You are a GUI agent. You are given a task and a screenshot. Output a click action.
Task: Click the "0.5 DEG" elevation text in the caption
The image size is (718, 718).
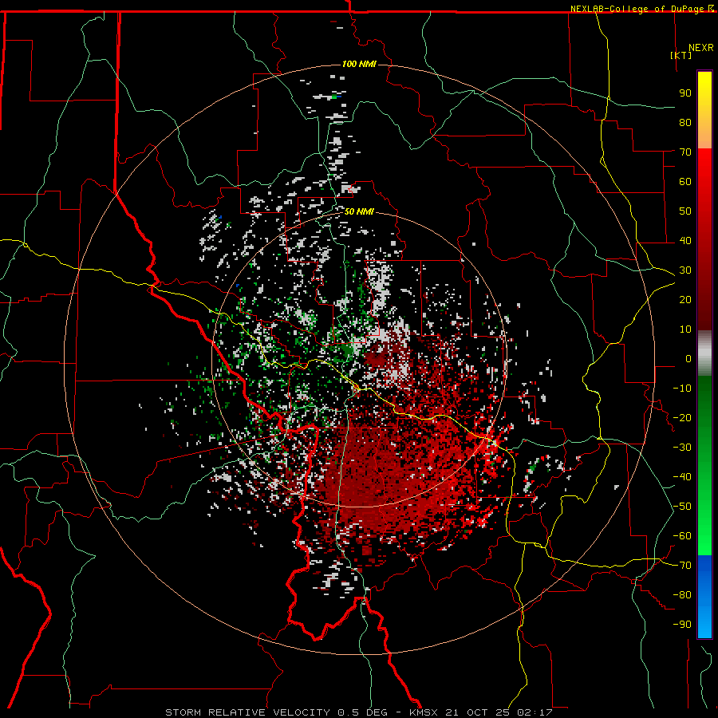[362, 712]
